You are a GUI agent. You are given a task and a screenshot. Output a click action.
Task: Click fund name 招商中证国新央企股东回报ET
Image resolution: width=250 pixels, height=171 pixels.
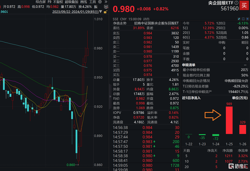[x=156, y=23]
